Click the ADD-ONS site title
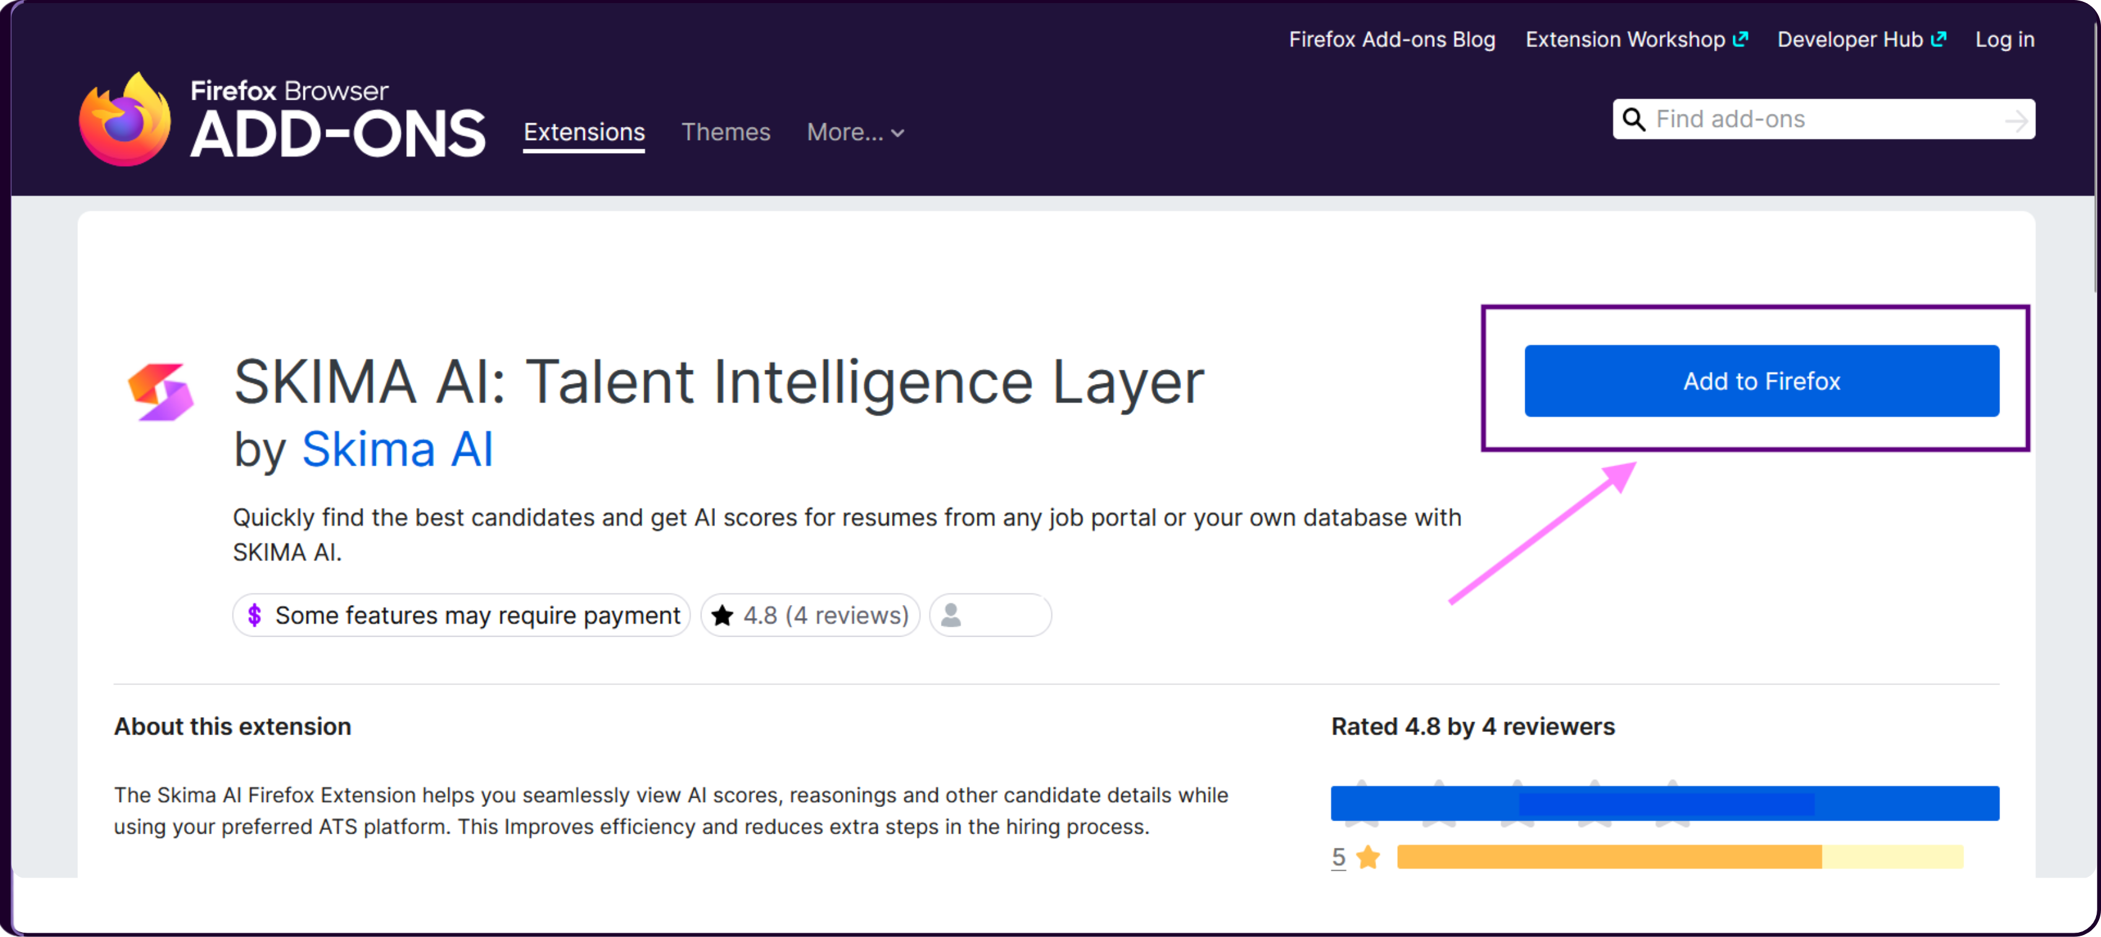 [337, 134]
